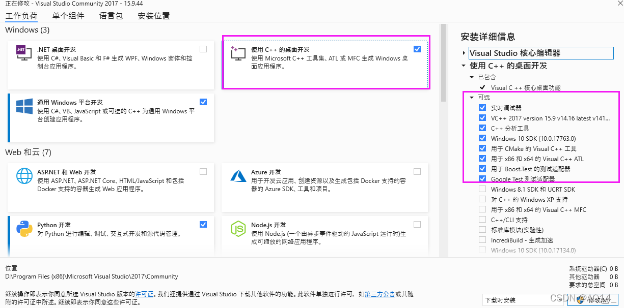Collapse the 可选 section

(471, 97)
